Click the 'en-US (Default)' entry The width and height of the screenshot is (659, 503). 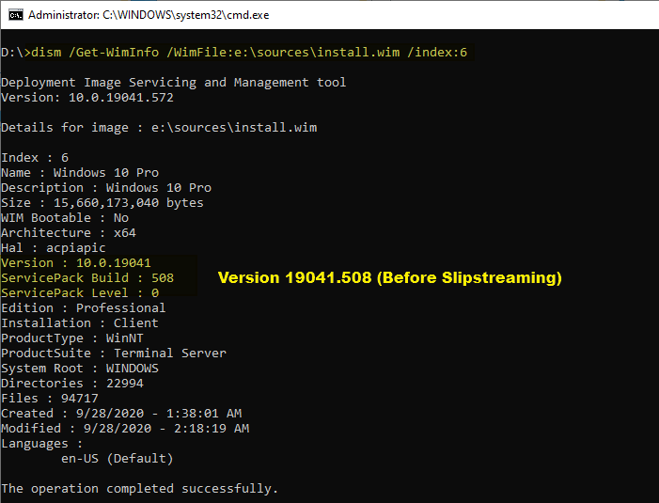click(118, 459)
